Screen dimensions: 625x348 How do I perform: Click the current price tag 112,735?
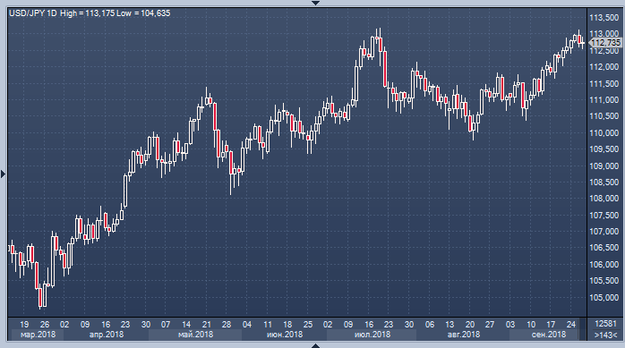tap(605, 42)
